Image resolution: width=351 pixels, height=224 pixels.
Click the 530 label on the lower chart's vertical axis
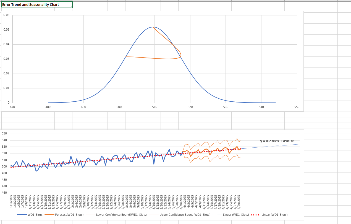(4, 147)
